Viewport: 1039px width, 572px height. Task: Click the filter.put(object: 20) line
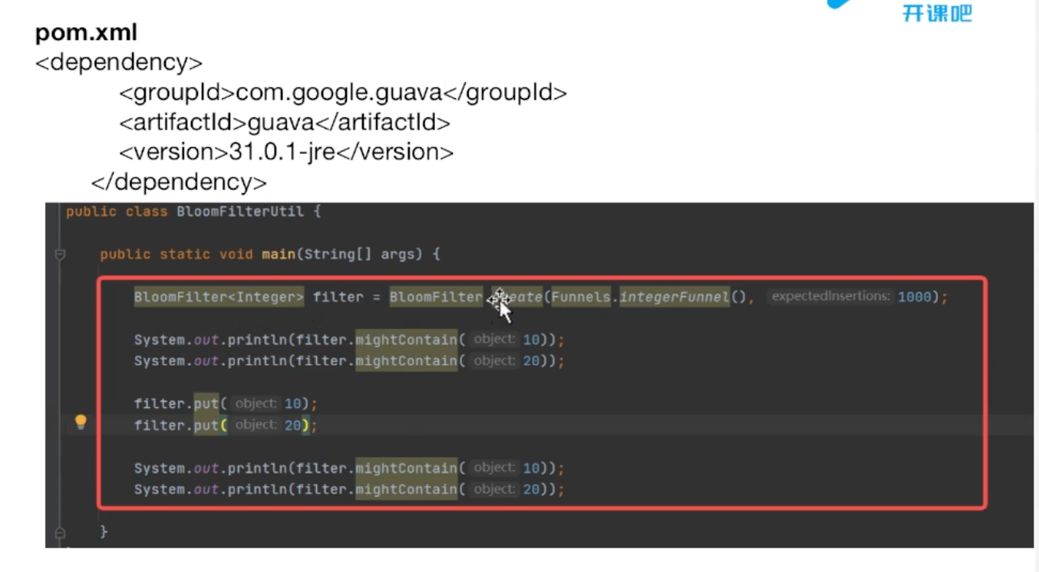[226, 425]
